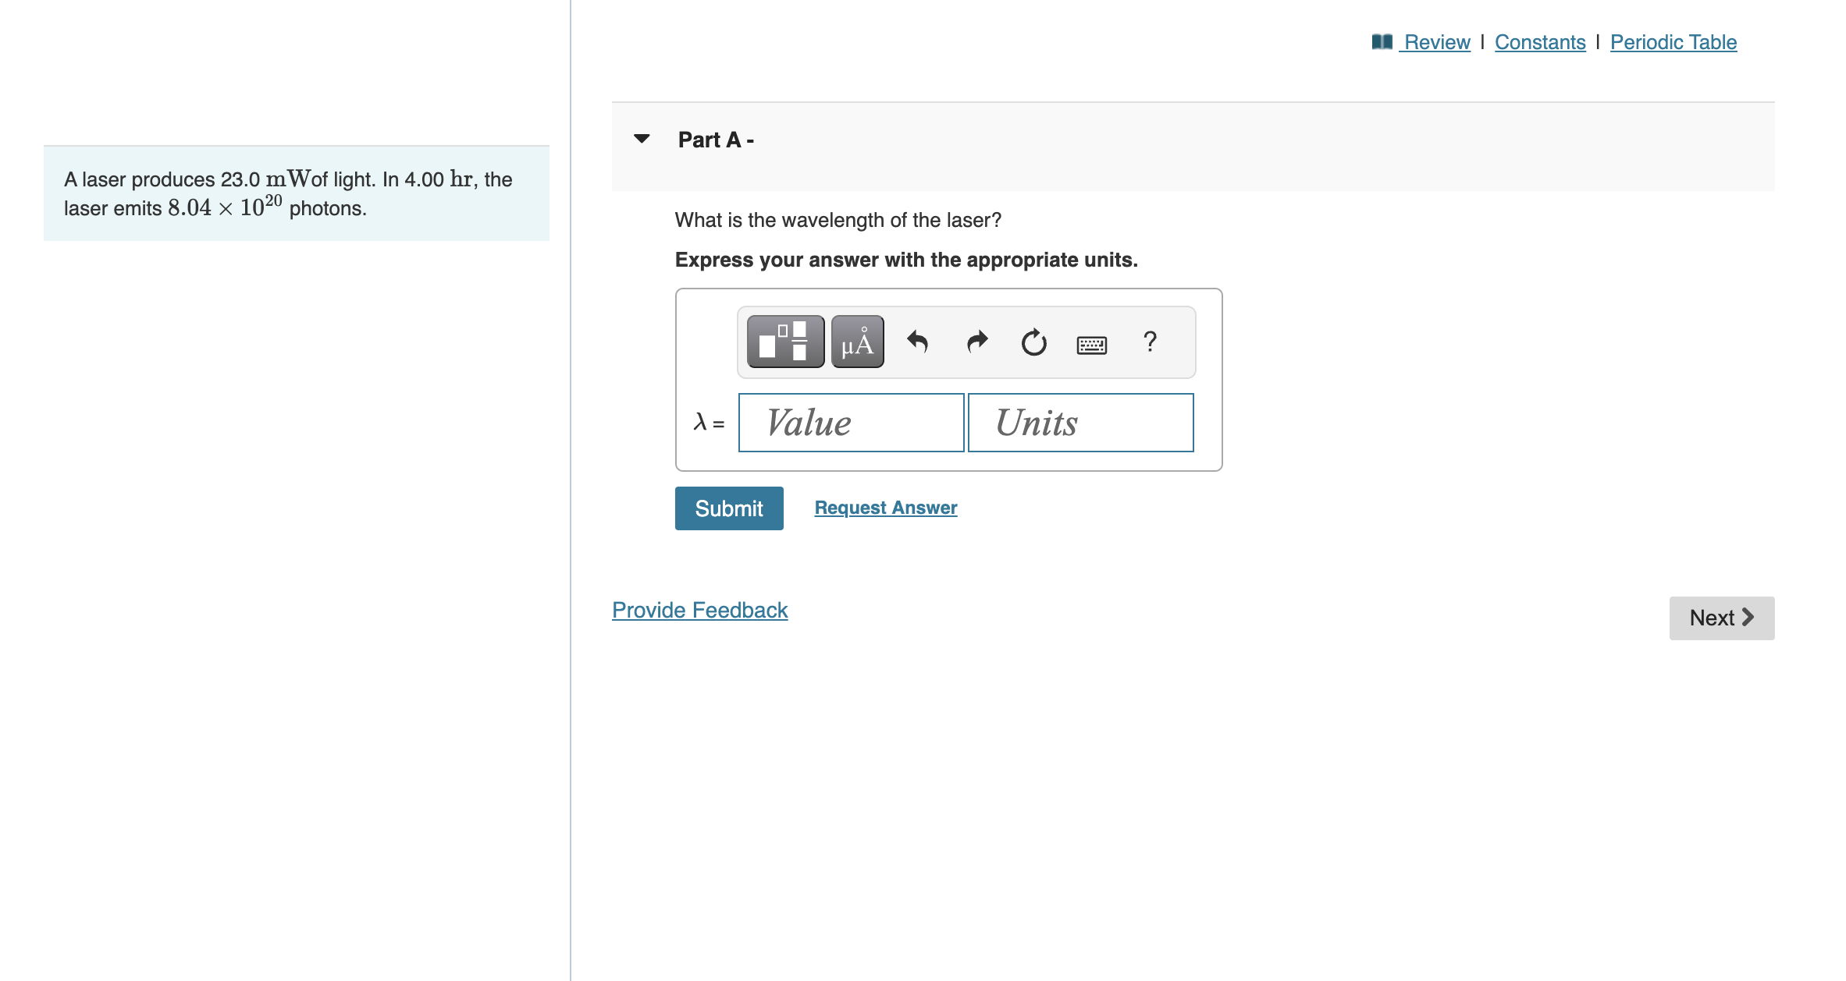Click the reset circular arrow icon

click(1033, 342)
